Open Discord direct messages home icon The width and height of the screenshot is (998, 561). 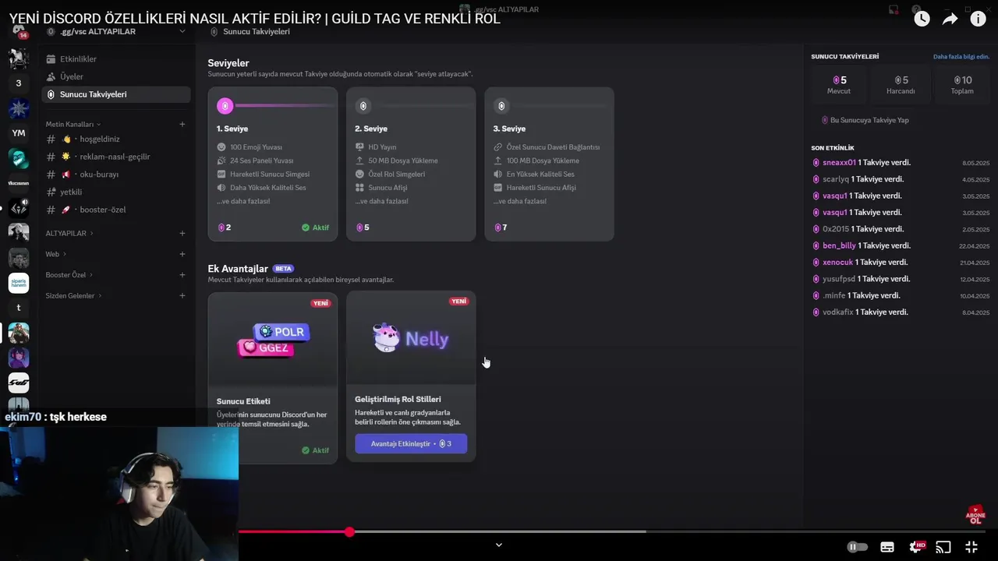(x=19, y=31)
